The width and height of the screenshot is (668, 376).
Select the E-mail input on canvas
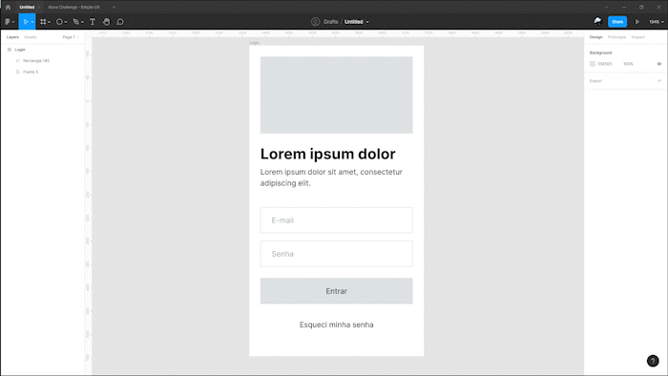pyautogui.click(x=336, y=220)
